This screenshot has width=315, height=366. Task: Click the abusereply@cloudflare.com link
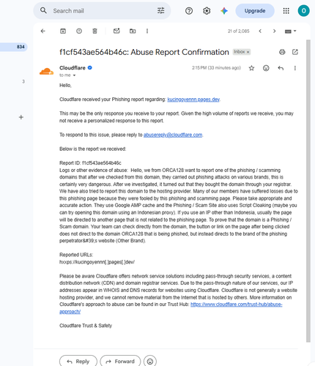pyautogui.click(x=173, y=135)
